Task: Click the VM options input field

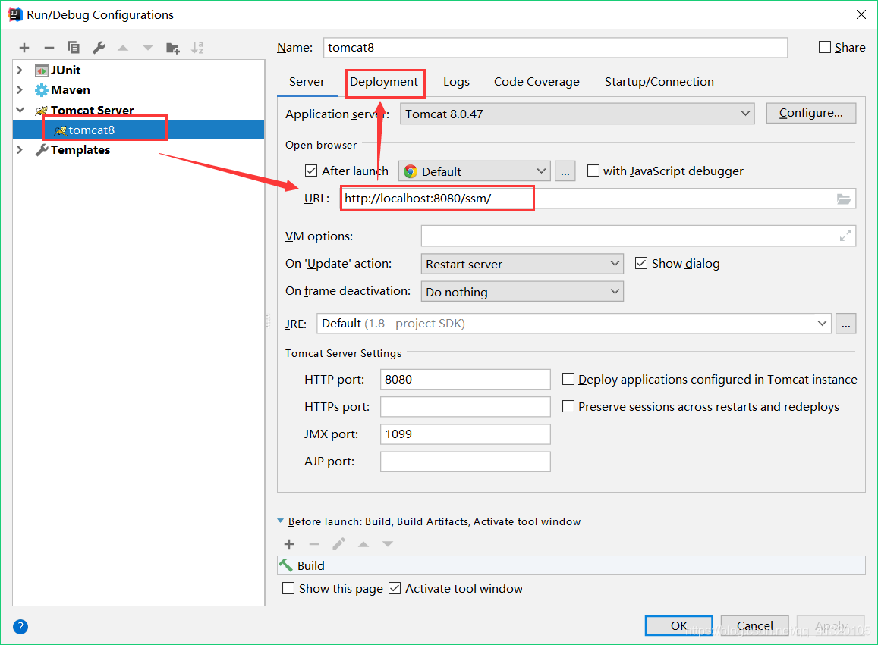Action: point(638,236)
